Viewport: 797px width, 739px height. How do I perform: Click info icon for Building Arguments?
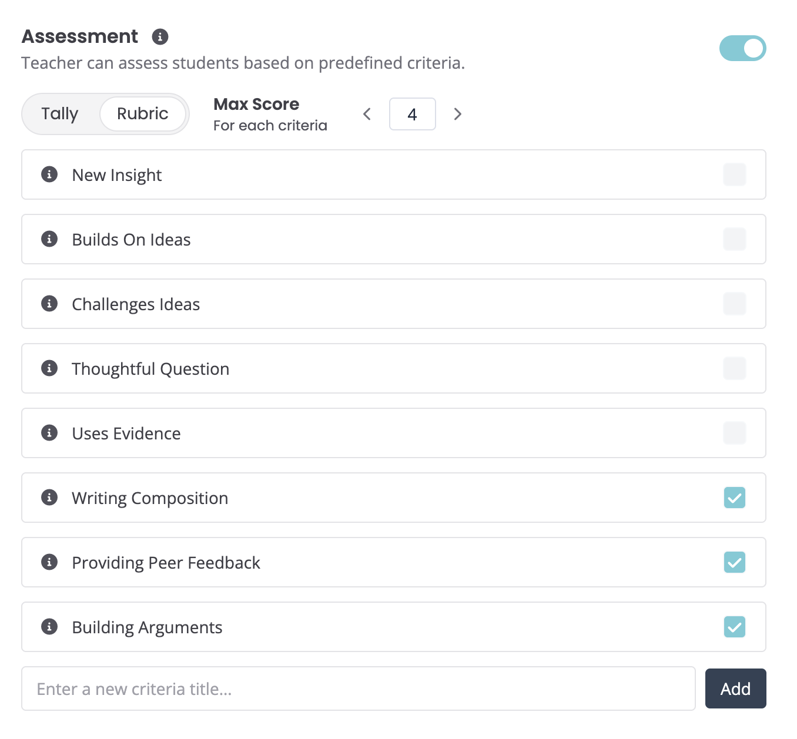click(x=49, y=627)
